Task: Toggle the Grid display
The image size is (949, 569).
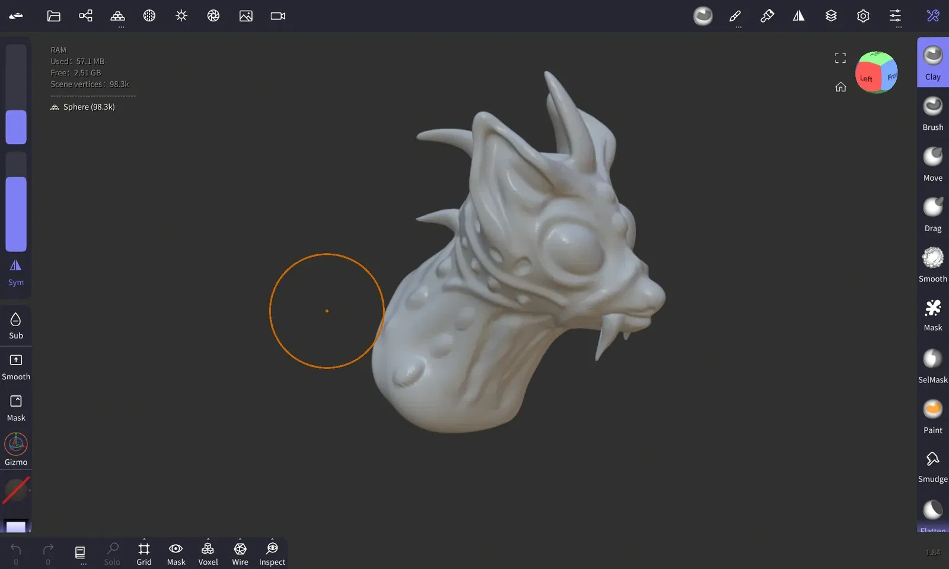Action: [144, 554]
